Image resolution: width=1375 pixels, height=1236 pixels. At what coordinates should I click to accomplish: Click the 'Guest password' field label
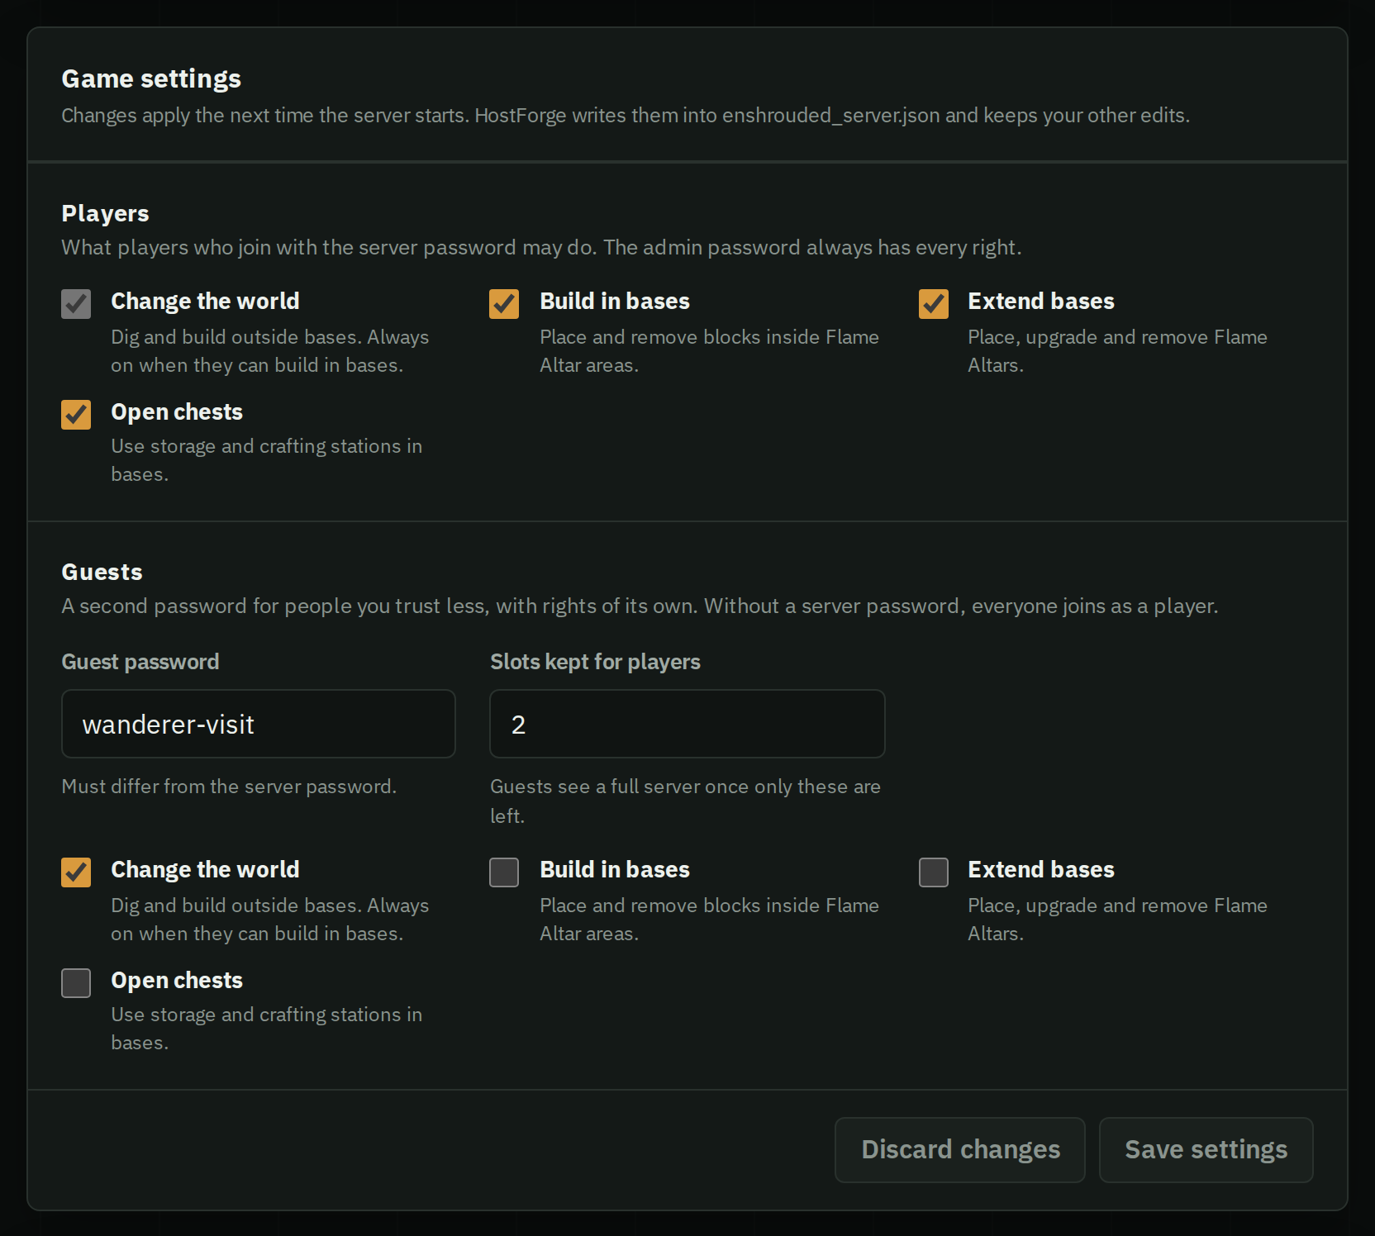[140, 662]
